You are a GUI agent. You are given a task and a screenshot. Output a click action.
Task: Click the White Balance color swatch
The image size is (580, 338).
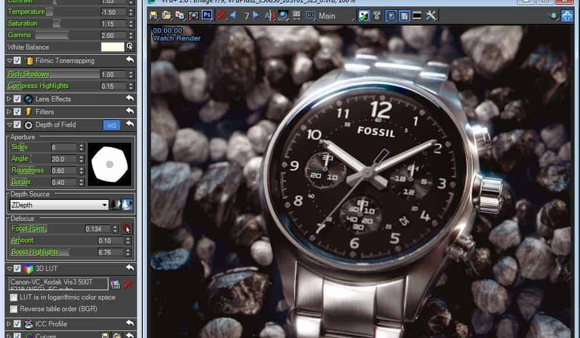(x=113, y=47)
